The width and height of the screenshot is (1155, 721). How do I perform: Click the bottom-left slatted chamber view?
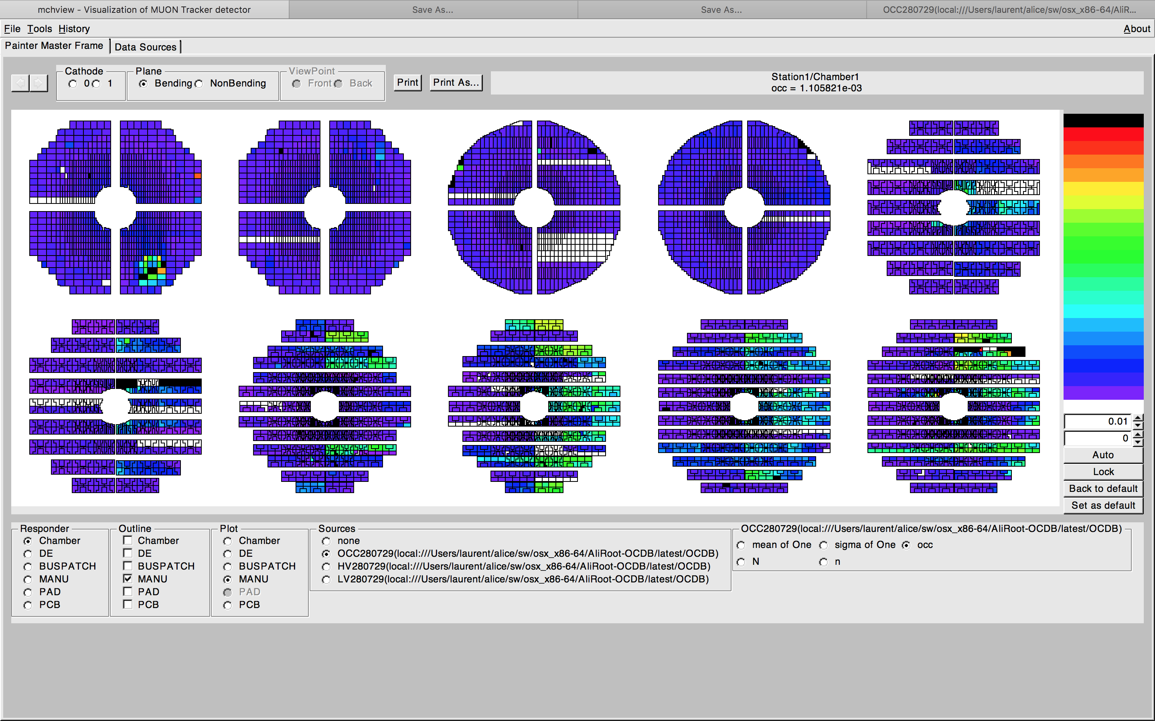(x=115, y=406)
